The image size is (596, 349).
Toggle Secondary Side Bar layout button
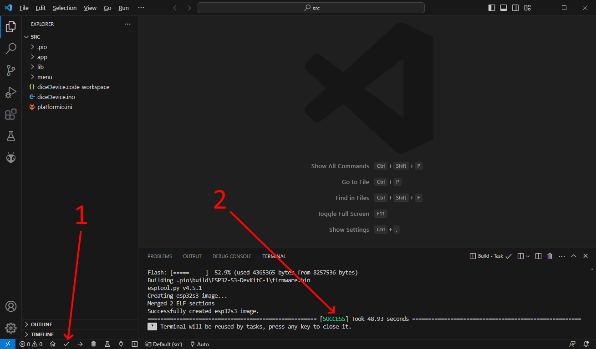tap(515, 8)
